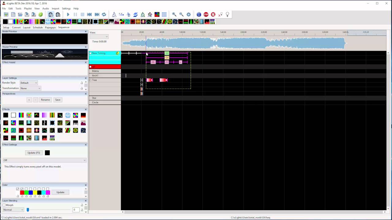Click the blue information icon
The width and height of the screenshot is (392, 220).
pyautogui.click(x=199, y=14)
